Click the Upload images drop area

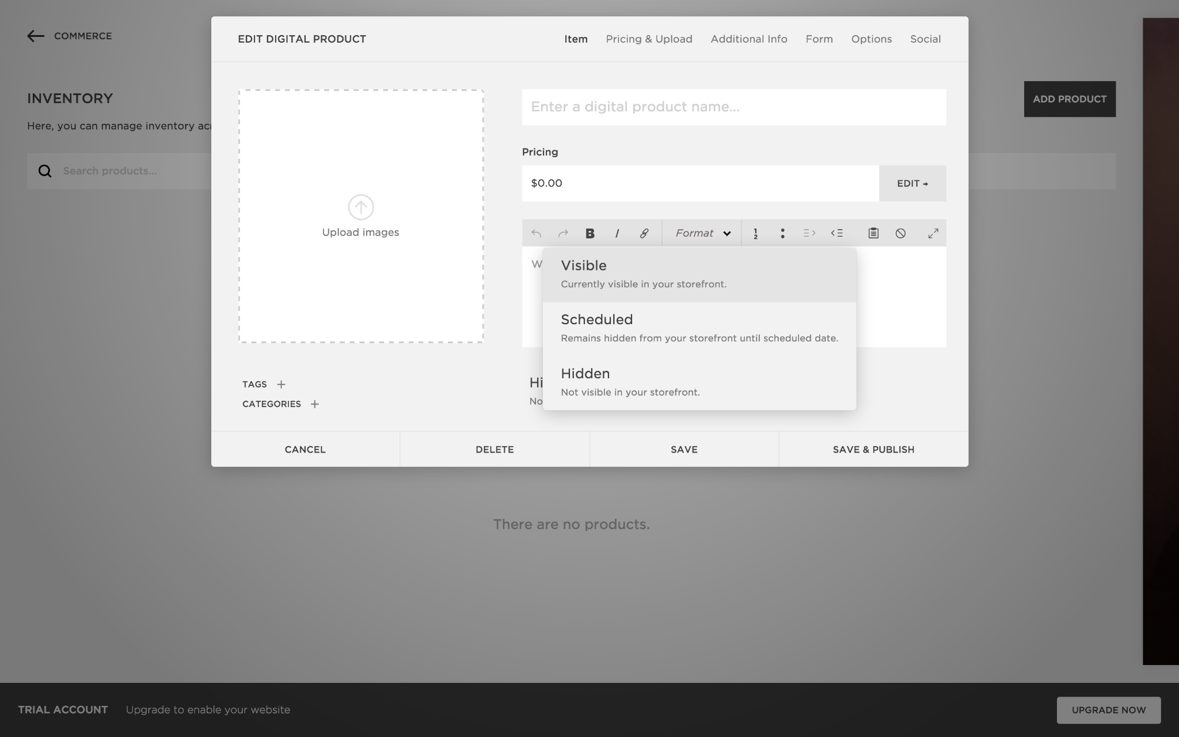click(361, 216)
